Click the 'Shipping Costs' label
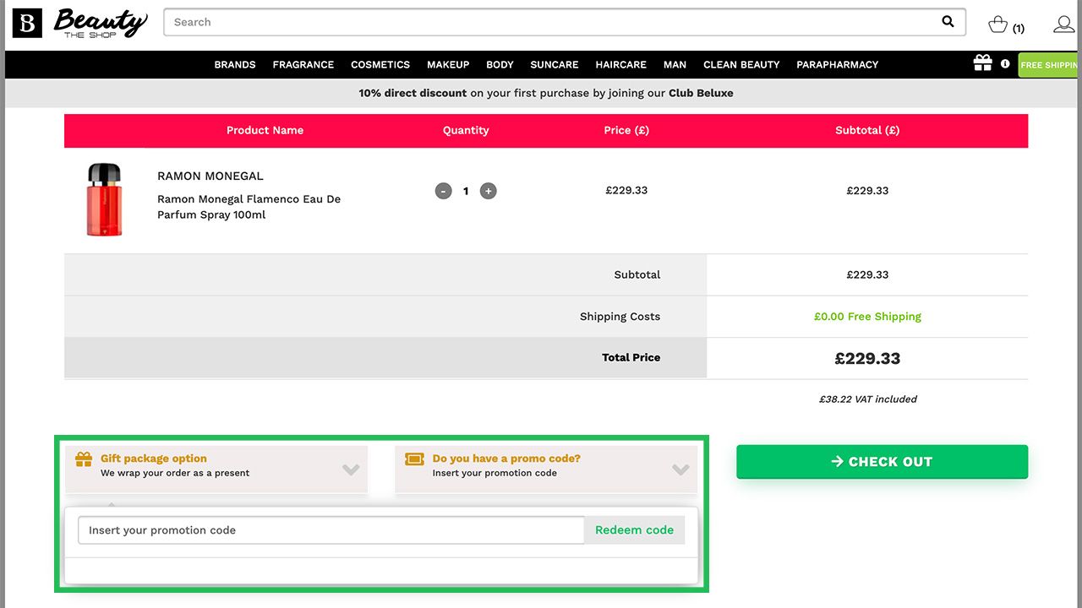Screen dimensions: 1082x608 (620, 317)
